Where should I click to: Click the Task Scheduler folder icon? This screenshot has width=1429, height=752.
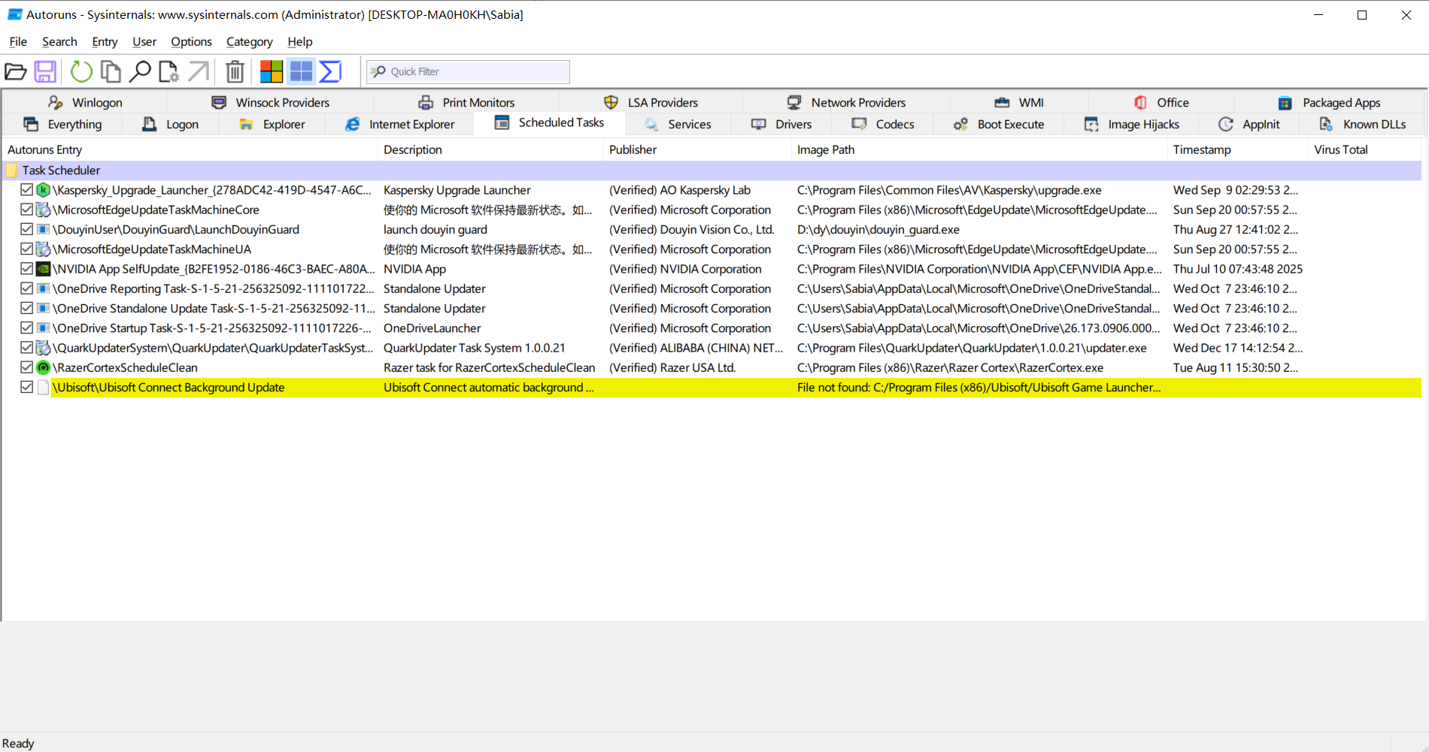click(12, 171)
